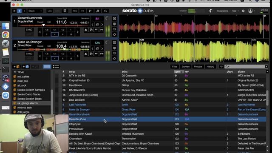Add a new crate with the orange crate icon
Screen dimensions: 272x153
(x=17, y=67)
